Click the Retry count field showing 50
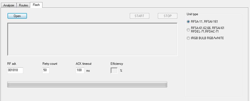250x101 pixels. point(46,70)
